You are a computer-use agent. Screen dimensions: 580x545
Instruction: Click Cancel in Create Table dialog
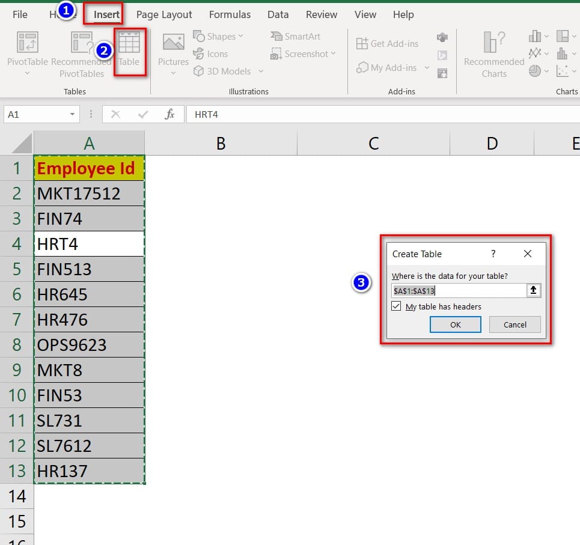pyautogui.click(x=514, y=324)
